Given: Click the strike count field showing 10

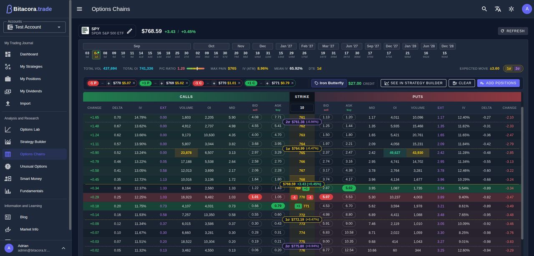Looking at the screenshot, I should click(302, 108).
